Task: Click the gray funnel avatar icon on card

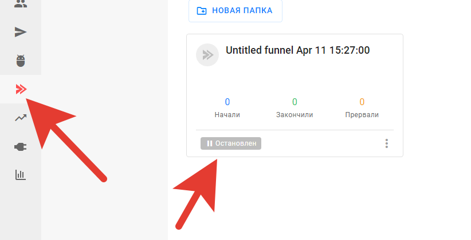Action: 207,55
